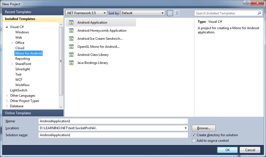266x157 pixels.
Task: Select the Workflow template category
Action: (22, 85)
